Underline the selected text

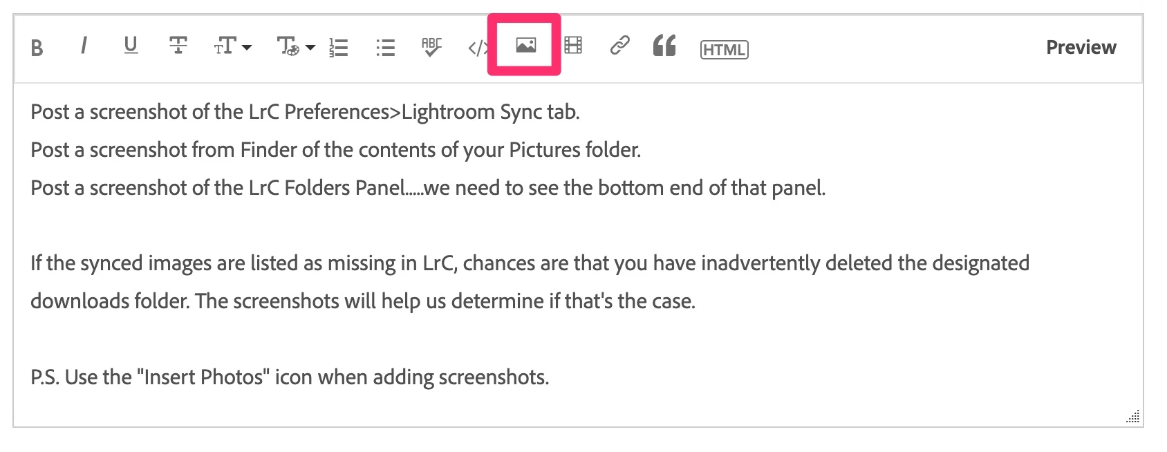pos(131,46)
